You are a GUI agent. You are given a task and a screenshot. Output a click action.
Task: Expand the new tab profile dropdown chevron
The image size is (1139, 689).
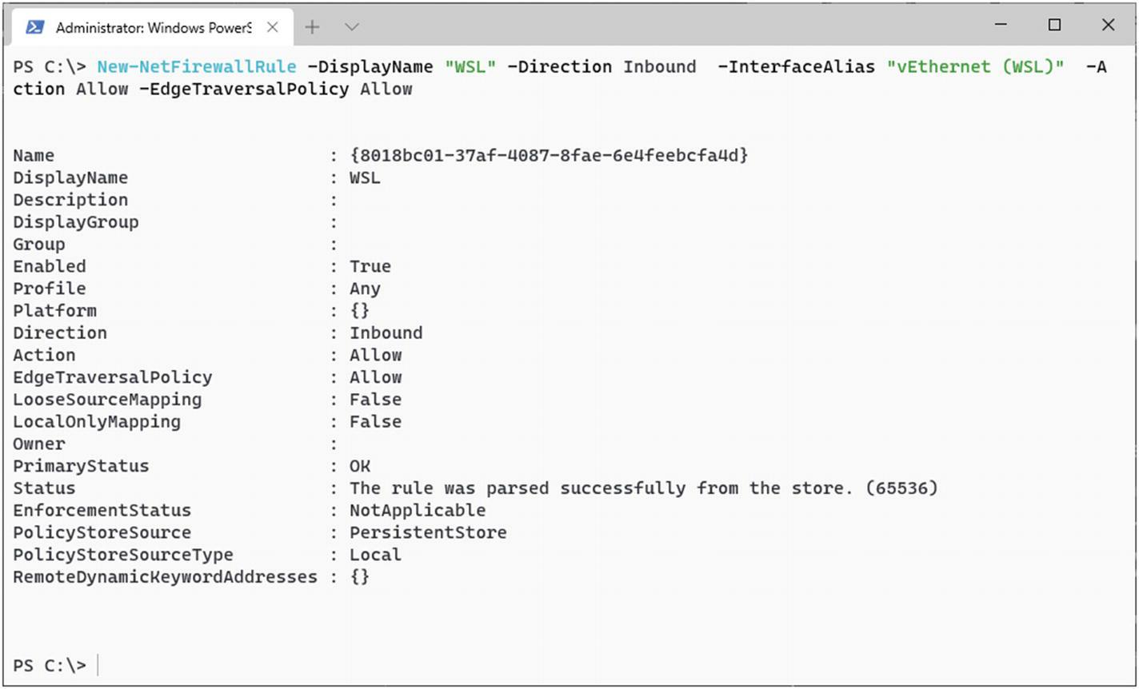click(351, 27)
